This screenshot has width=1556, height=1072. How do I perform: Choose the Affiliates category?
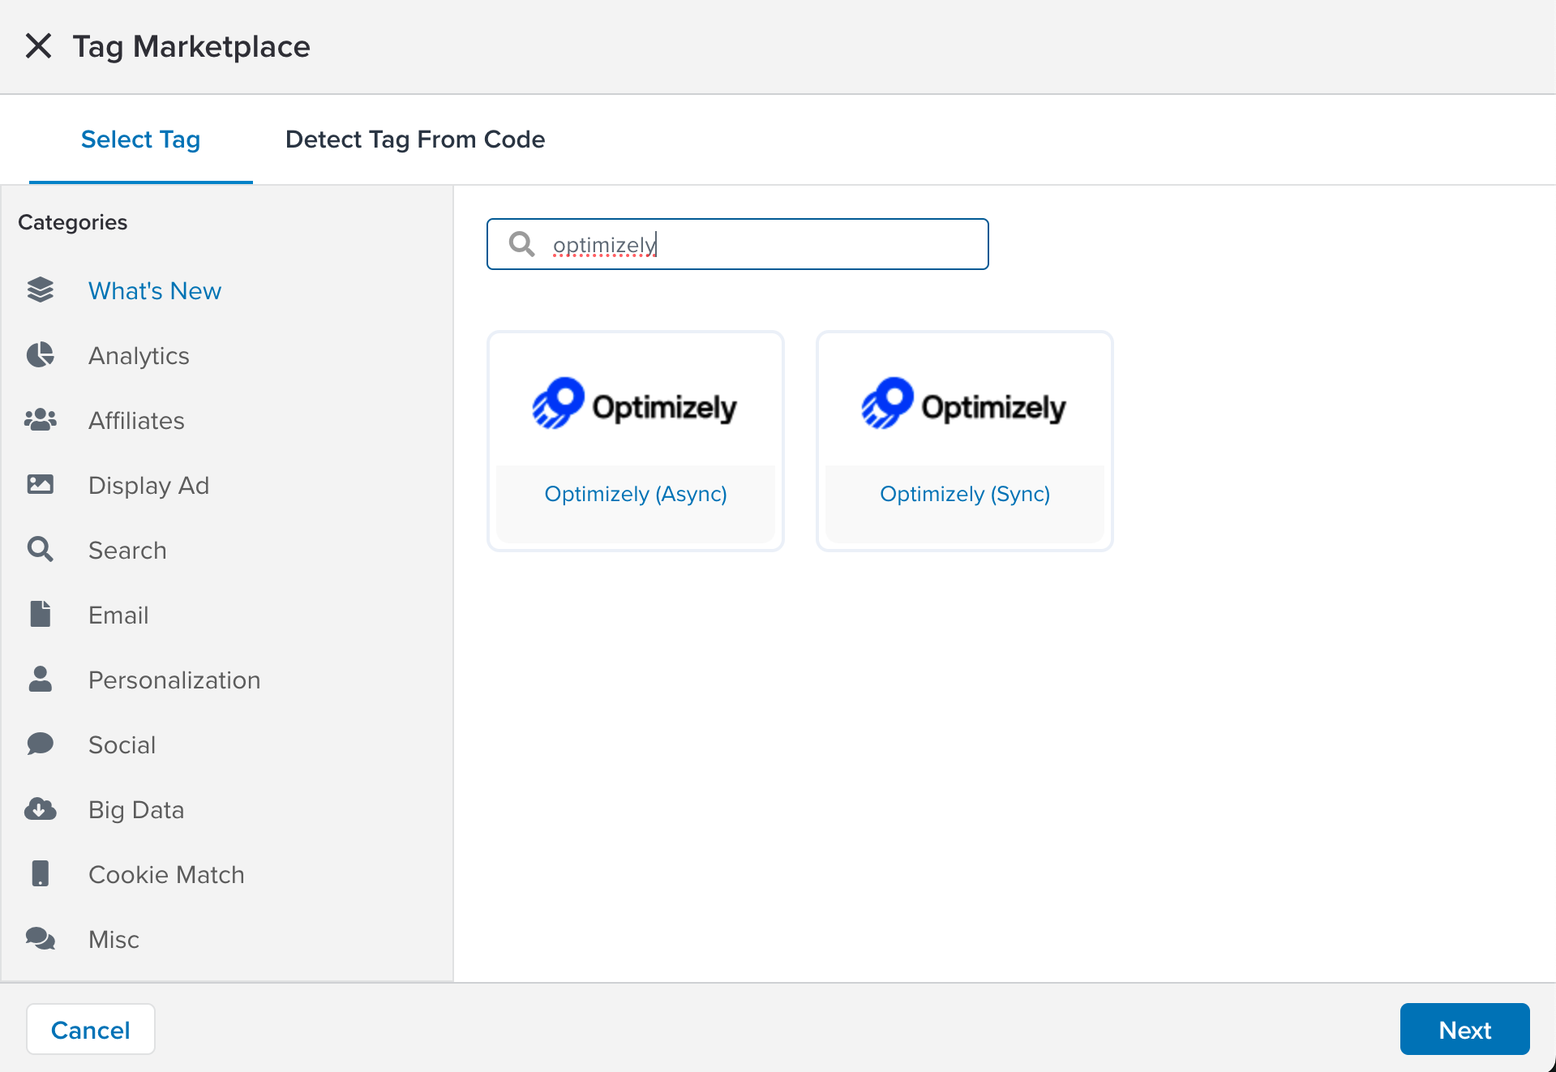click(x=136, y=420)
